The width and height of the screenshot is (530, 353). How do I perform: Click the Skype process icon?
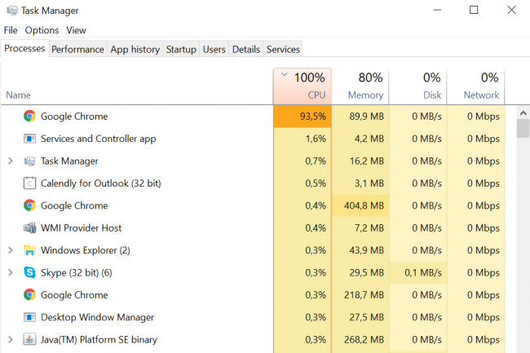[x=29, y=272]
